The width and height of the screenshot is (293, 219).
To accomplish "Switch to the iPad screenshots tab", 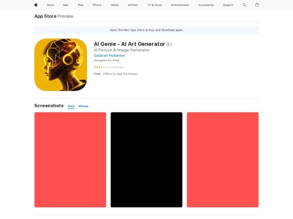I will [71, 106].
